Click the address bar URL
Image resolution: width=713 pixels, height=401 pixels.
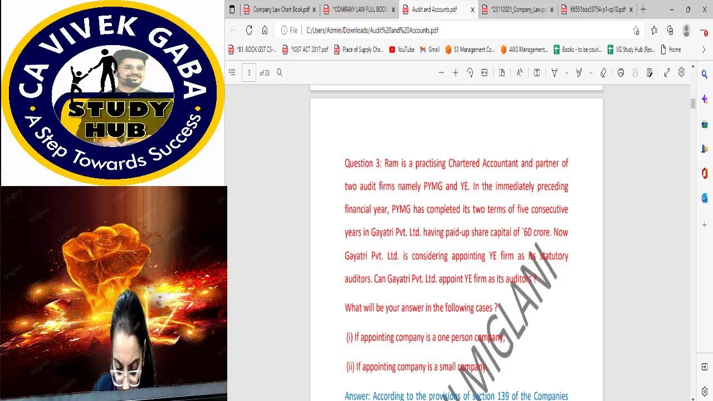pos(372,31)
